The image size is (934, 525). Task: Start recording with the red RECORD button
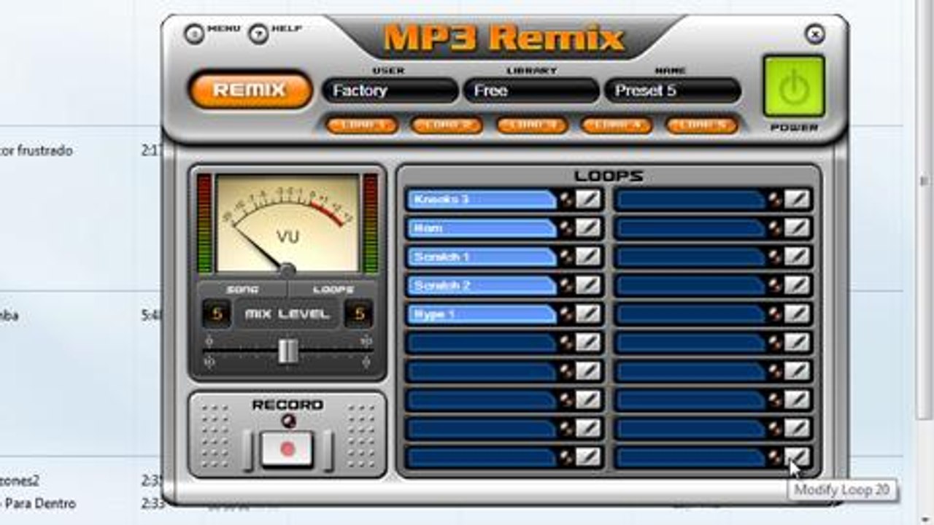click(x=287, y=449)
